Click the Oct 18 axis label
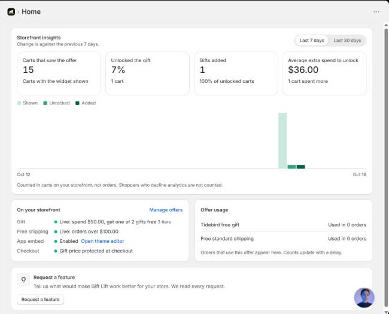 click(x=360, y=174)
